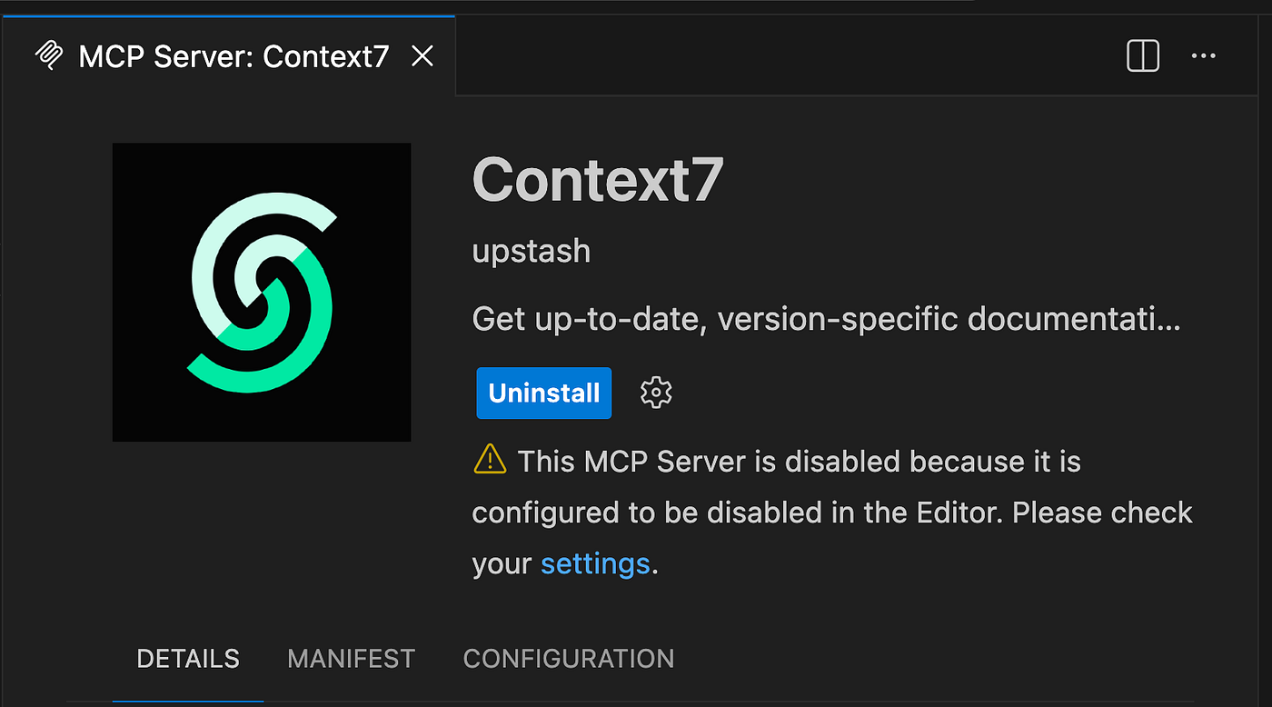
Task: Click the disabled-server warning message text
Action: (800, 512)
